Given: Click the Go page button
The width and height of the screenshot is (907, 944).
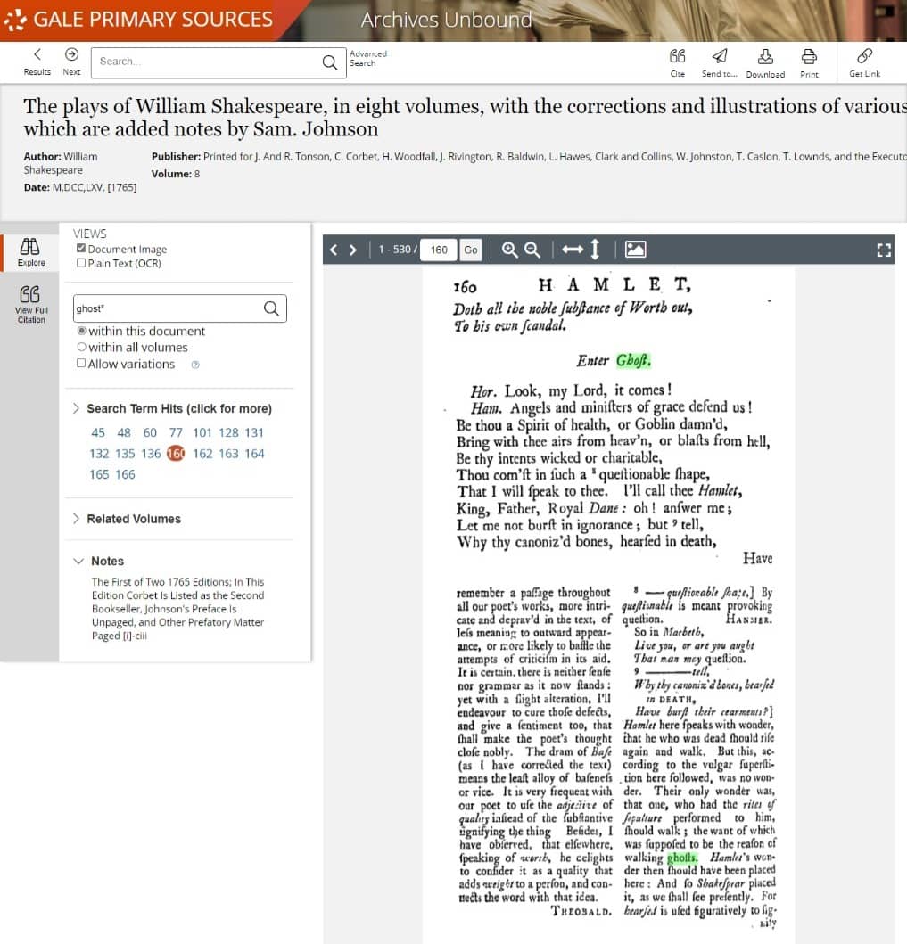Looking at the screenshot, I should (471, 250).
